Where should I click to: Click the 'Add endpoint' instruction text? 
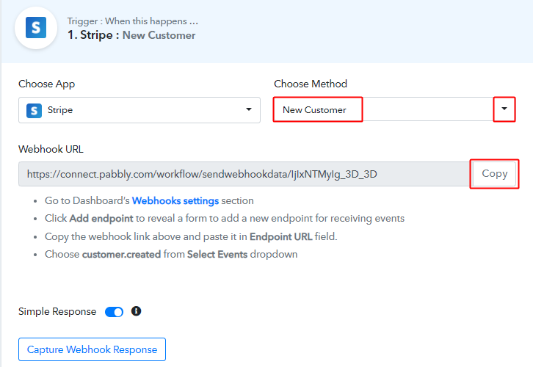point(101,219)
